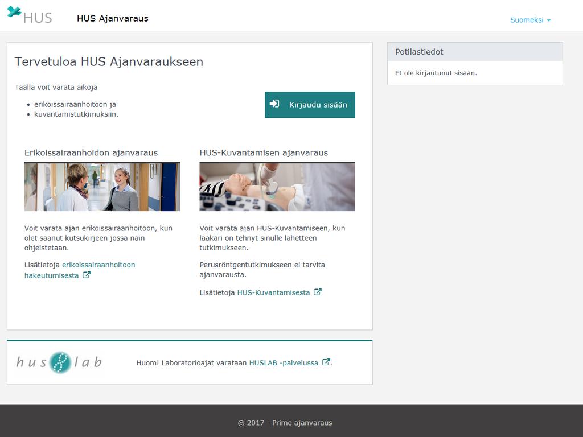
Task: Click the 'Et ole kirjautunut sisään.' text
Action: [x=436, y=73]
